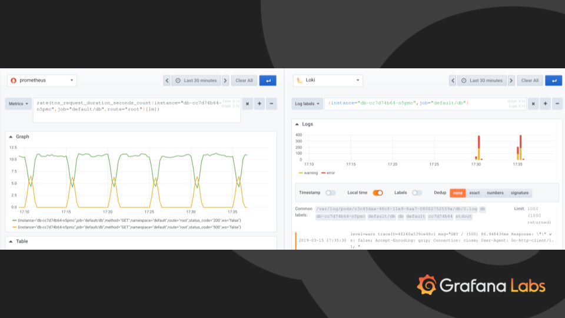Select the 'signature' dedup option
Screen dimensions: 565x318
(520, 193)
